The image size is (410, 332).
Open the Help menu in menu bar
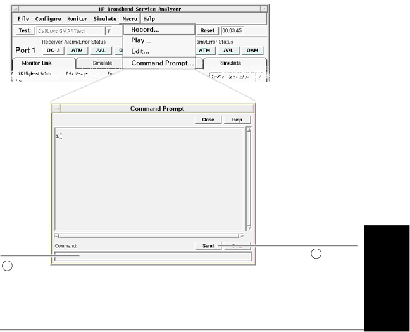(149, 19)
